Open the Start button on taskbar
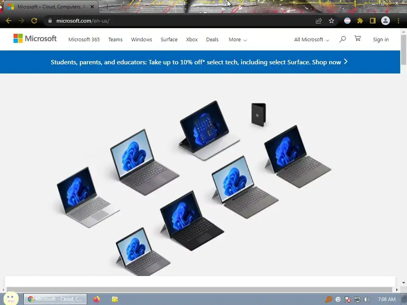This screenshot has width=407, height=305. click(11, 299)
